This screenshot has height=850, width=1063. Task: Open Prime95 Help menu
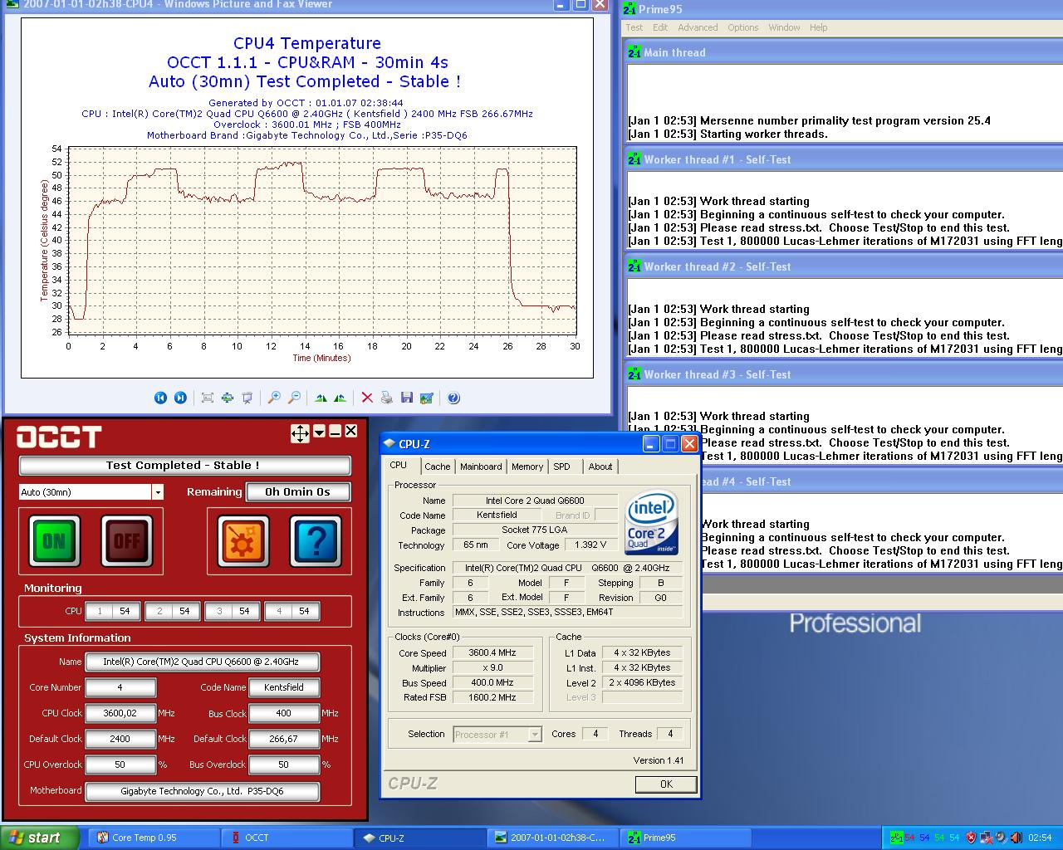[x=819, y=27]
